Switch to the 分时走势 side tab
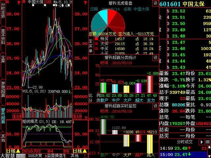 click(x=3, y=10)
